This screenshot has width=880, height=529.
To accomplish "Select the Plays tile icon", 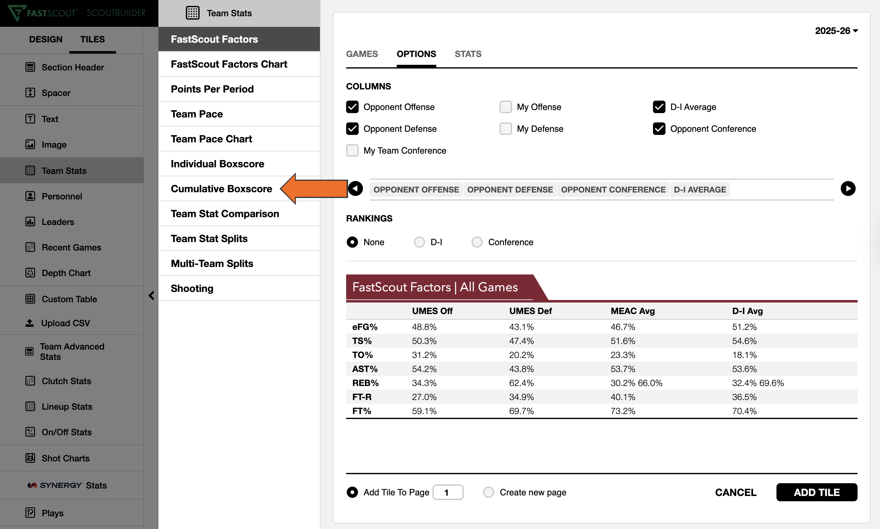I will 30,512.
